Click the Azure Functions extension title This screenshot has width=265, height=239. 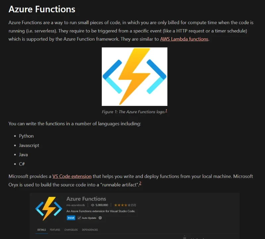[x=86, y=199]
